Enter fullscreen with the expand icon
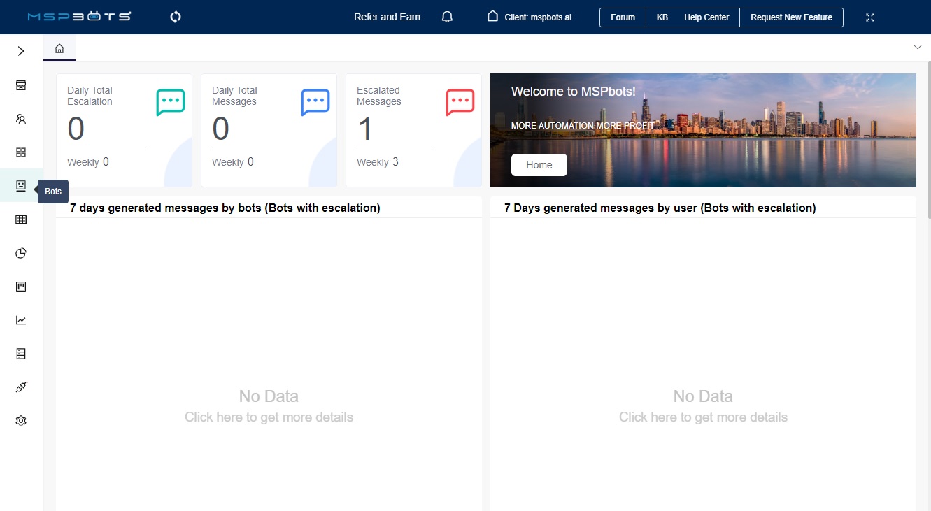 point(869,17)
